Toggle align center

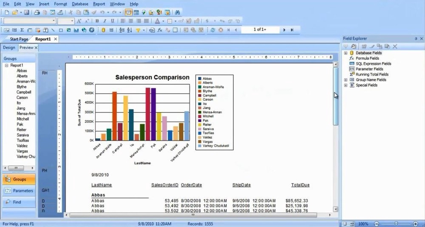tap(131, 21)
